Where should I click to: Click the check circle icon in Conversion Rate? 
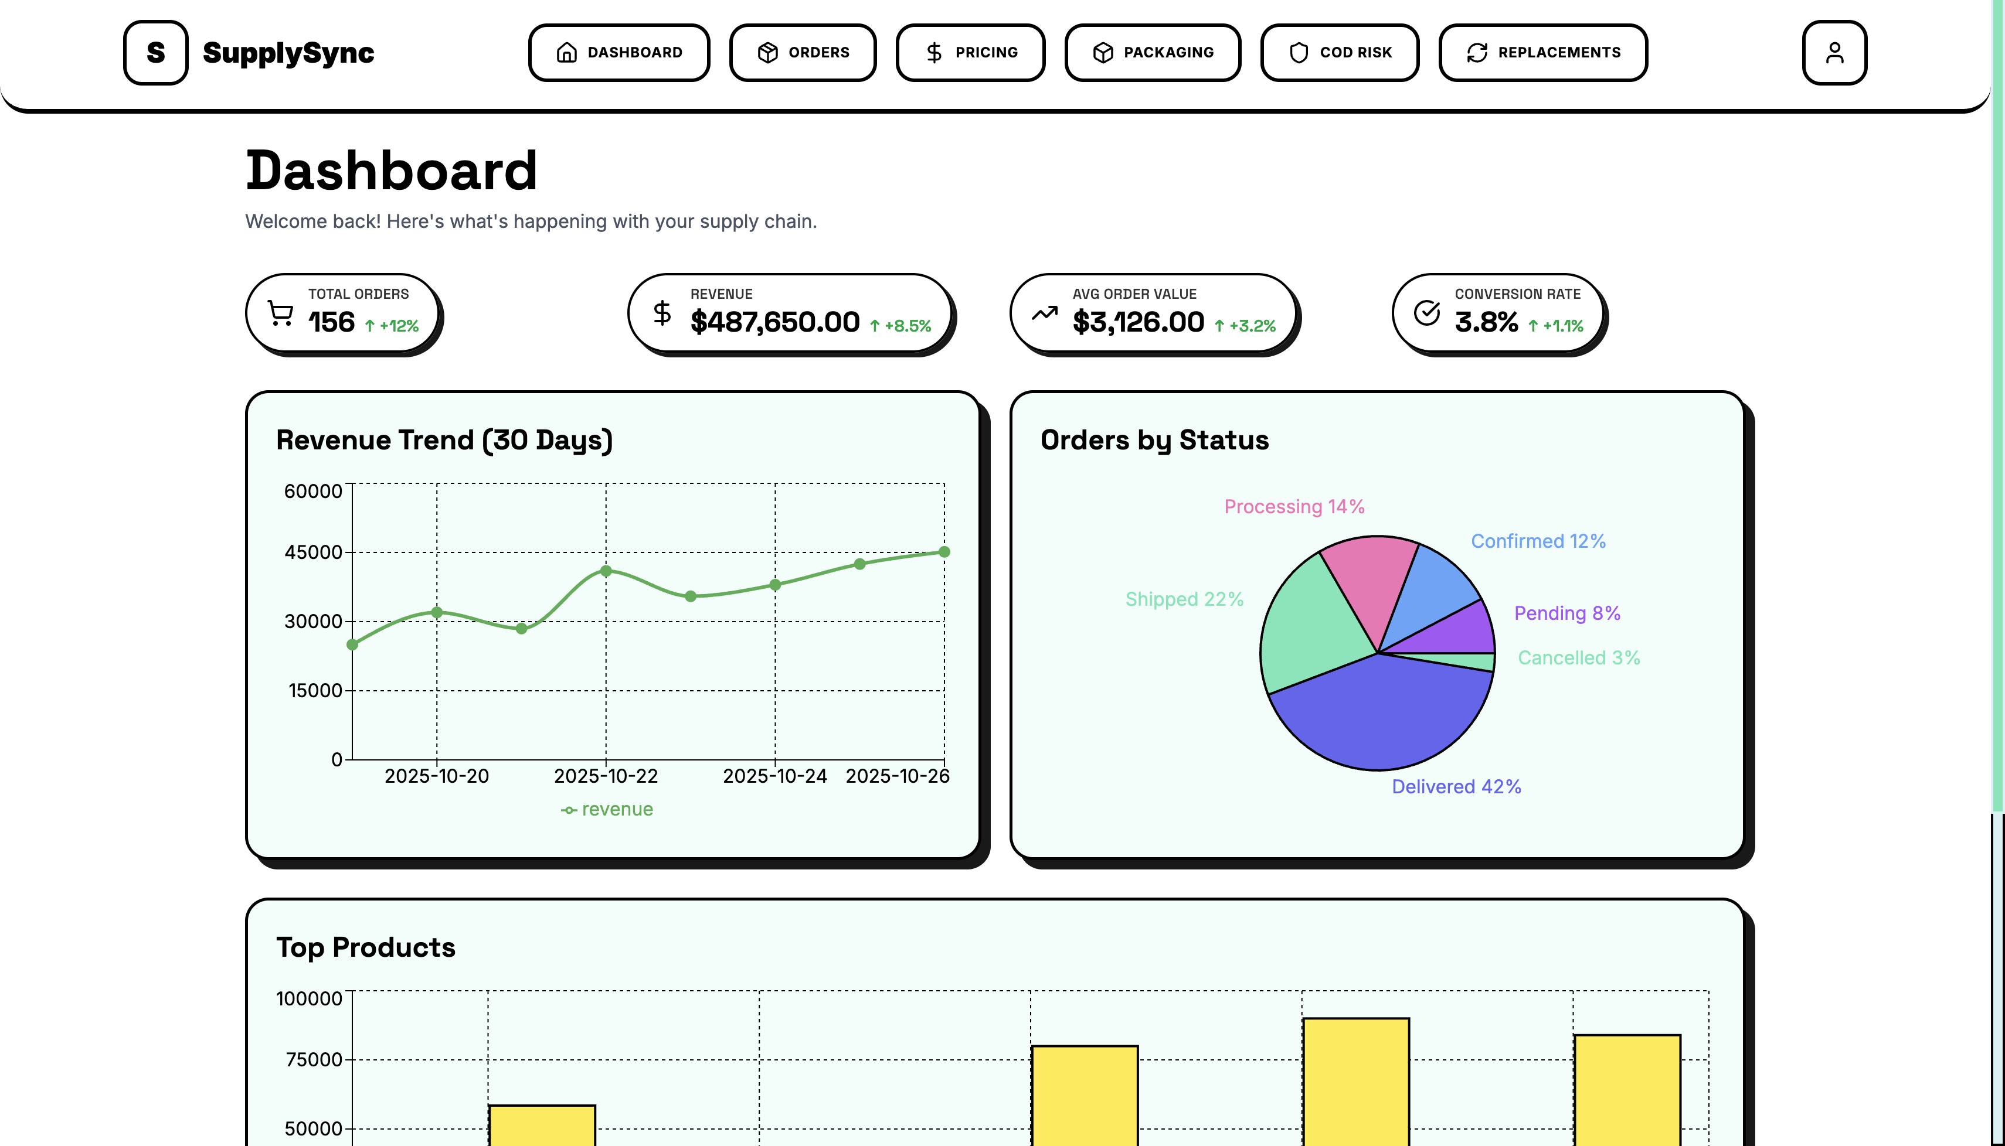point(1426,313)
